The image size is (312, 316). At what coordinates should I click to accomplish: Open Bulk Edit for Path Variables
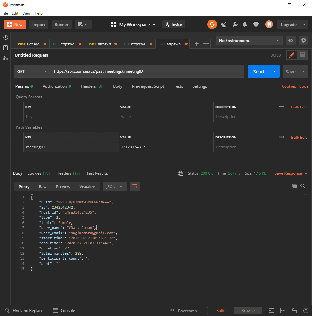299,137
